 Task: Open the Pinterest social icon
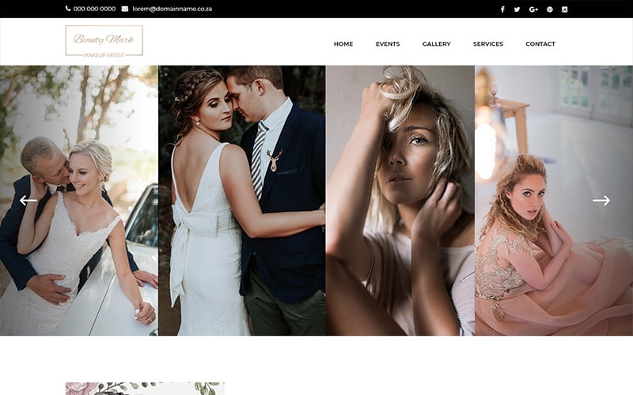tap(550, 9)
